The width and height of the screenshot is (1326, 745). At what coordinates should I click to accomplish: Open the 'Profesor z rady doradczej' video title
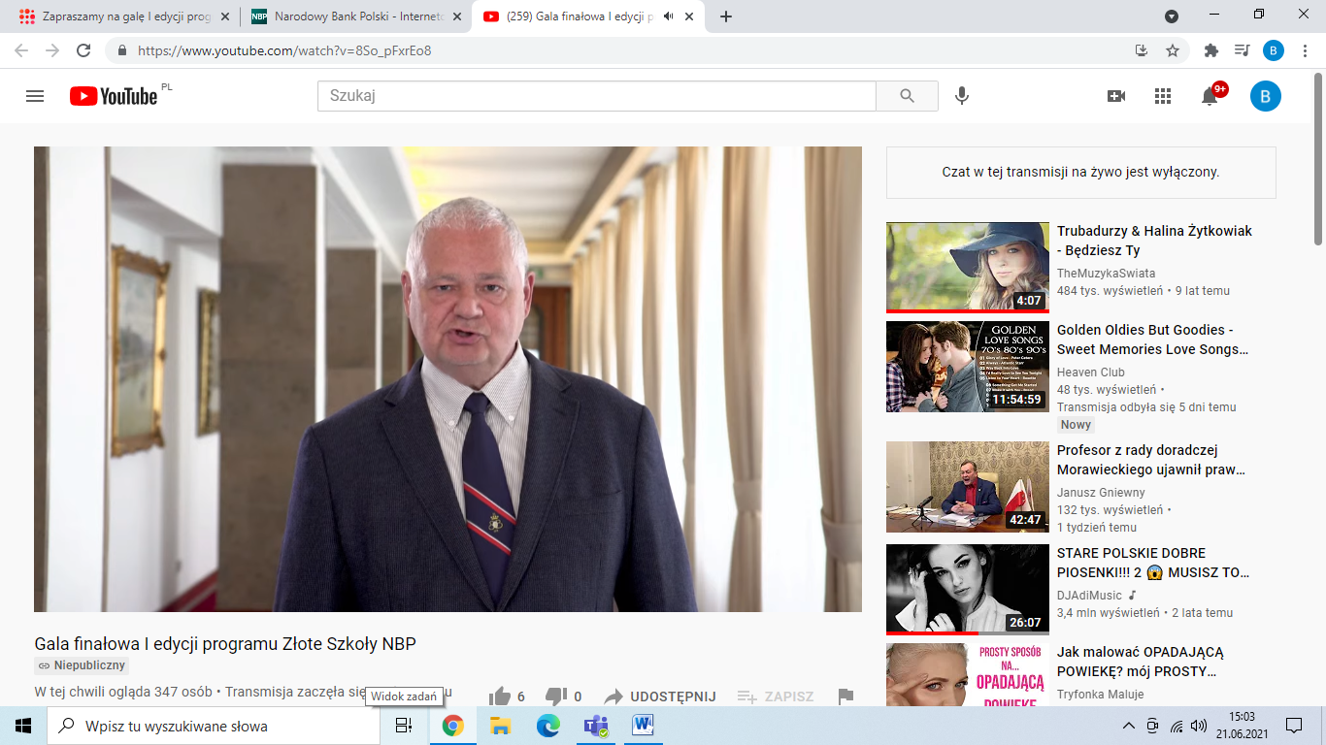click(1151, 460)
